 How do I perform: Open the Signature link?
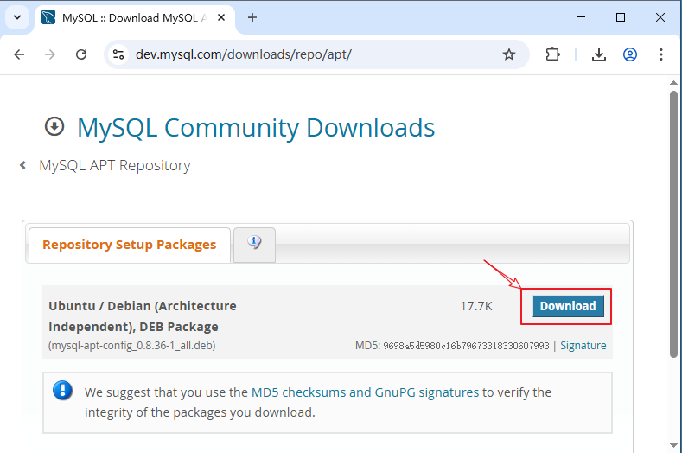[x=583, y=346]
